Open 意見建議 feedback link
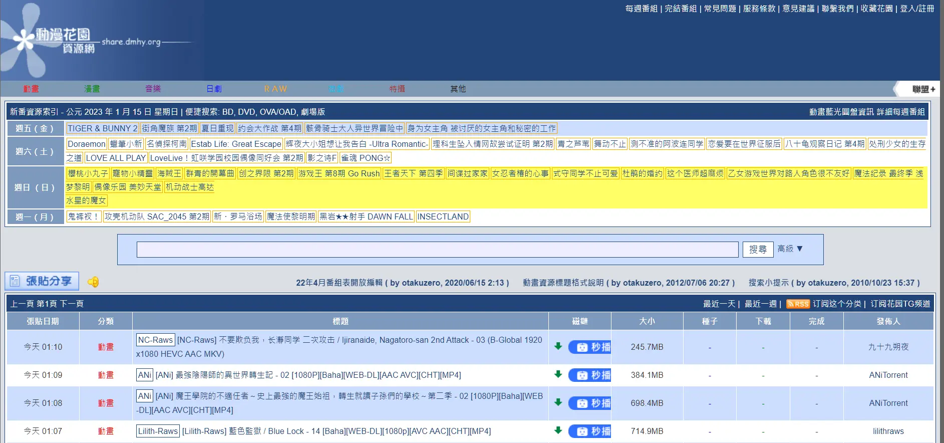 tap(798, 9)
